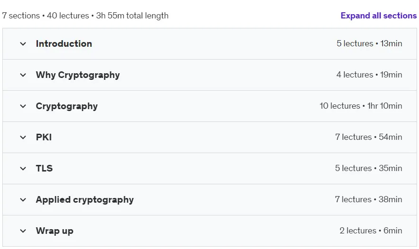This screenshot has height=249, width=419.
Task: Click the chevron icon beside Why Cryptography
Action: tap(23, 75)
